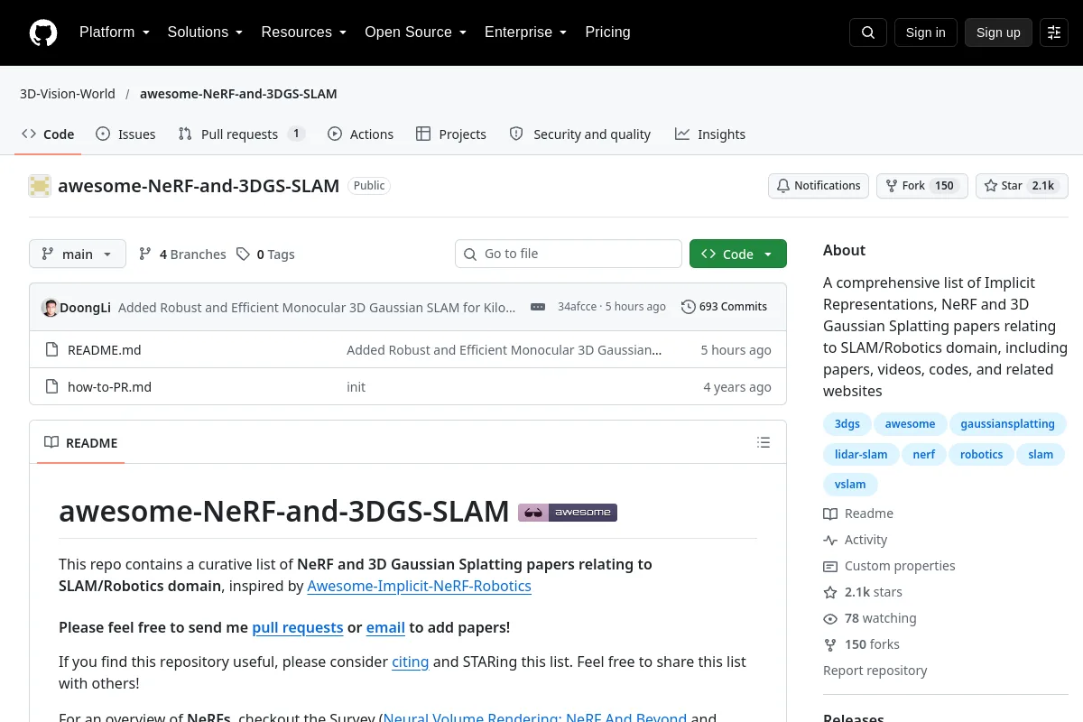Open Security and quality tab
The image size is (1083, 722).
(x=580, y=134)
